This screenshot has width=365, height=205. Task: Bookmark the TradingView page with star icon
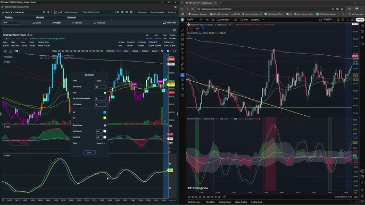pos(342,9)
